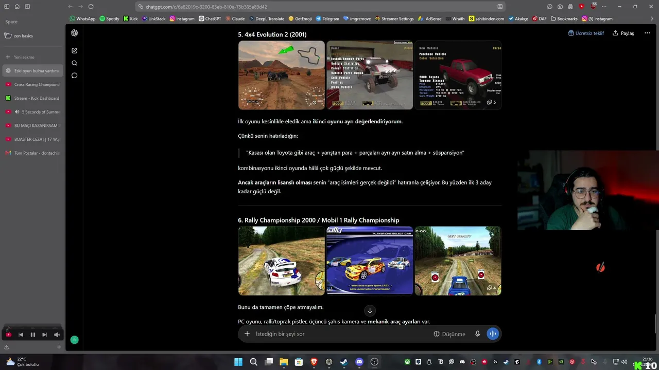Viewport: 659px width, 370px height.
Task: Open the ChatGPT logo menu
Action: coord(75,33)
